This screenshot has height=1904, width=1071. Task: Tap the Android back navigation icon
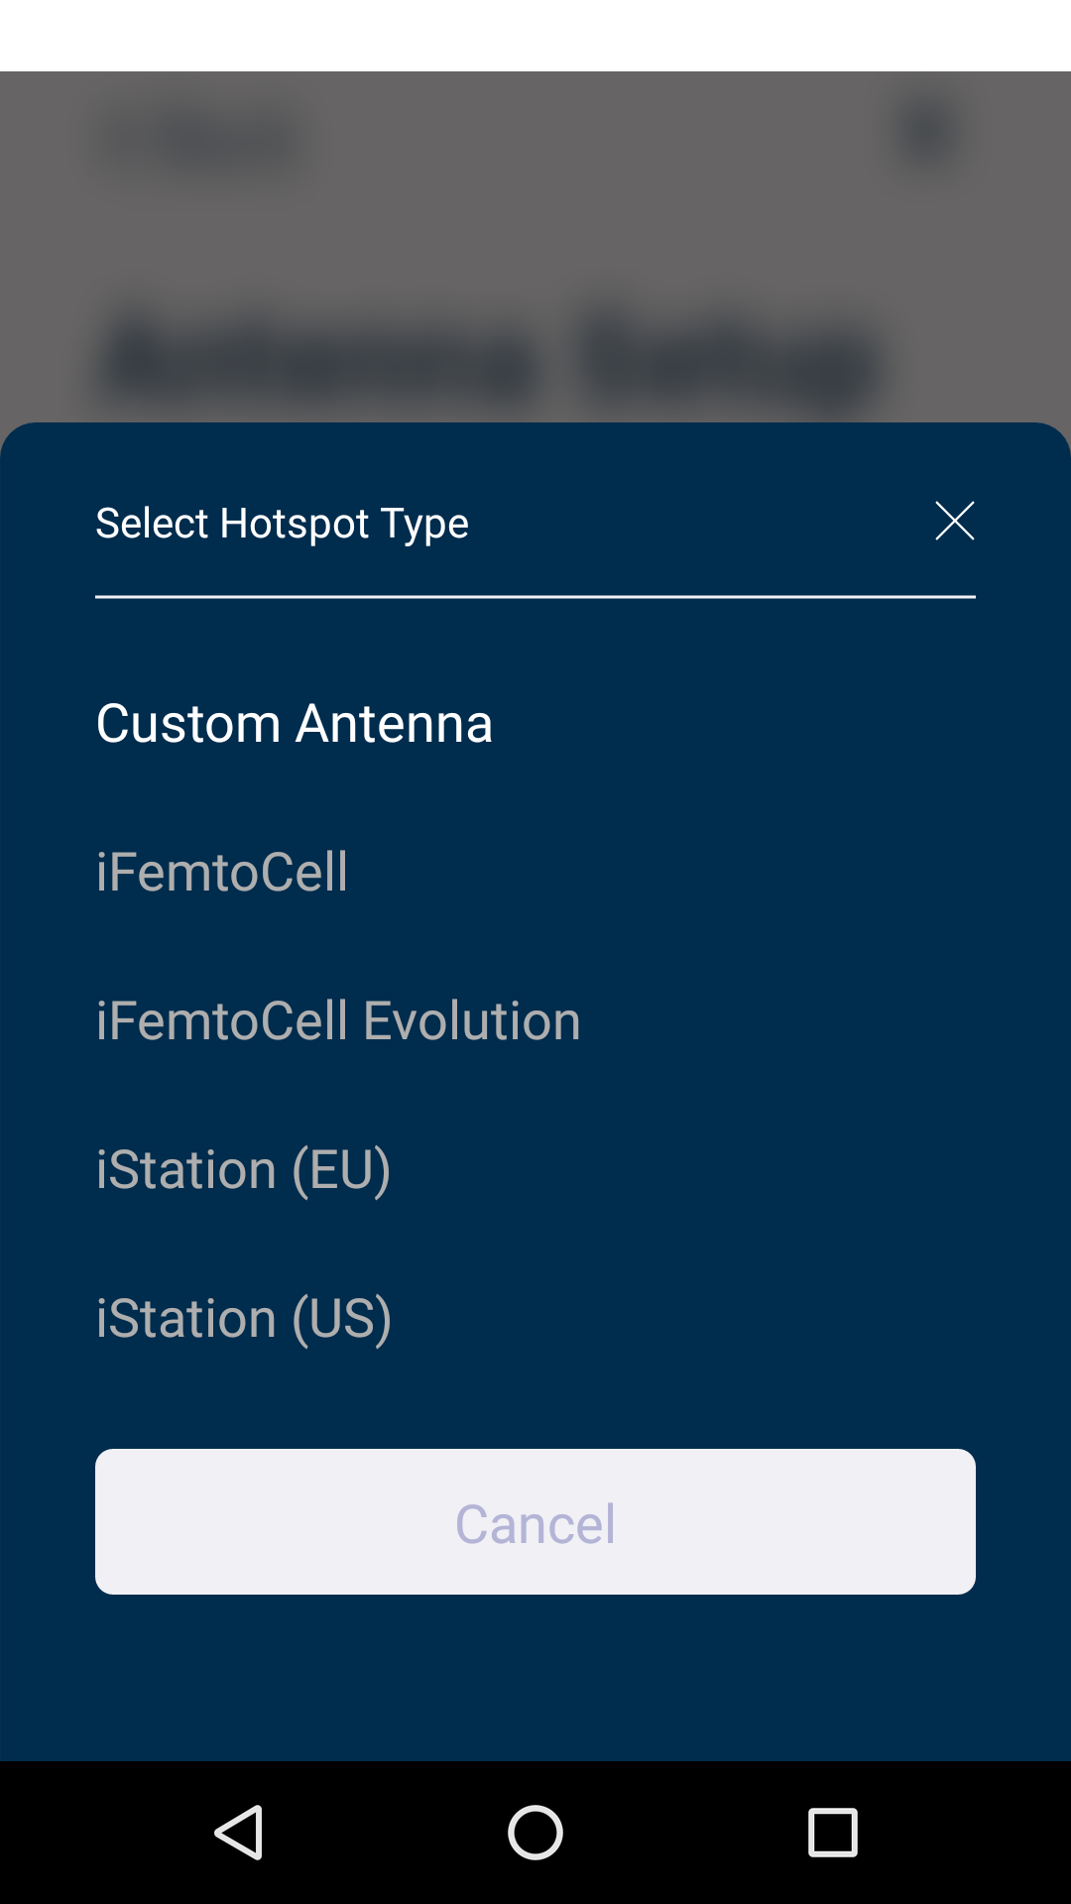tap(239, 1832)
